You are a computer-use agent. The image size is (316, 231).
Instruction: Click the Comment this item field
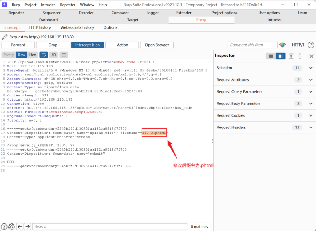252,45
